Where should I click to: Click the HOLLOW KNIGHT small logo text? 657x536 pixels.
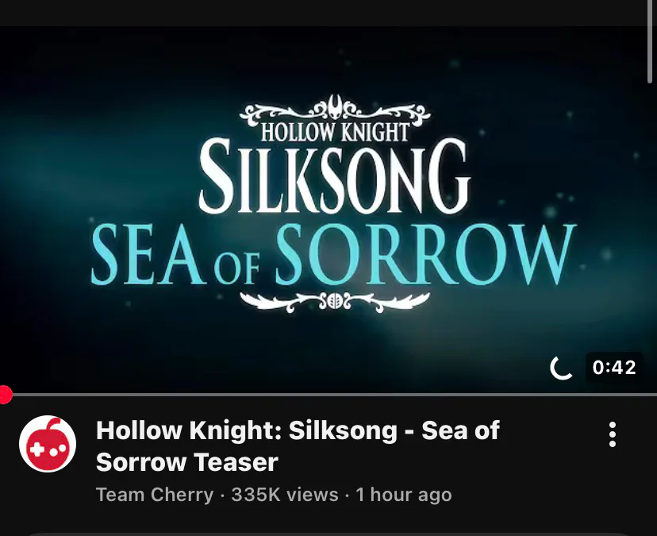pyautogui.click(x=335, y=132)
